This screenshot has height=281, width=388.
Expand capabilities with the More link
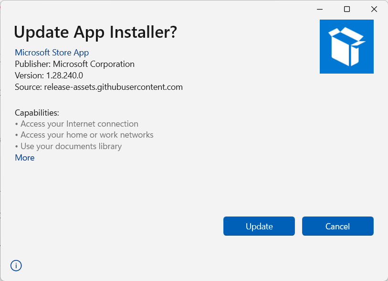(24, 158)
